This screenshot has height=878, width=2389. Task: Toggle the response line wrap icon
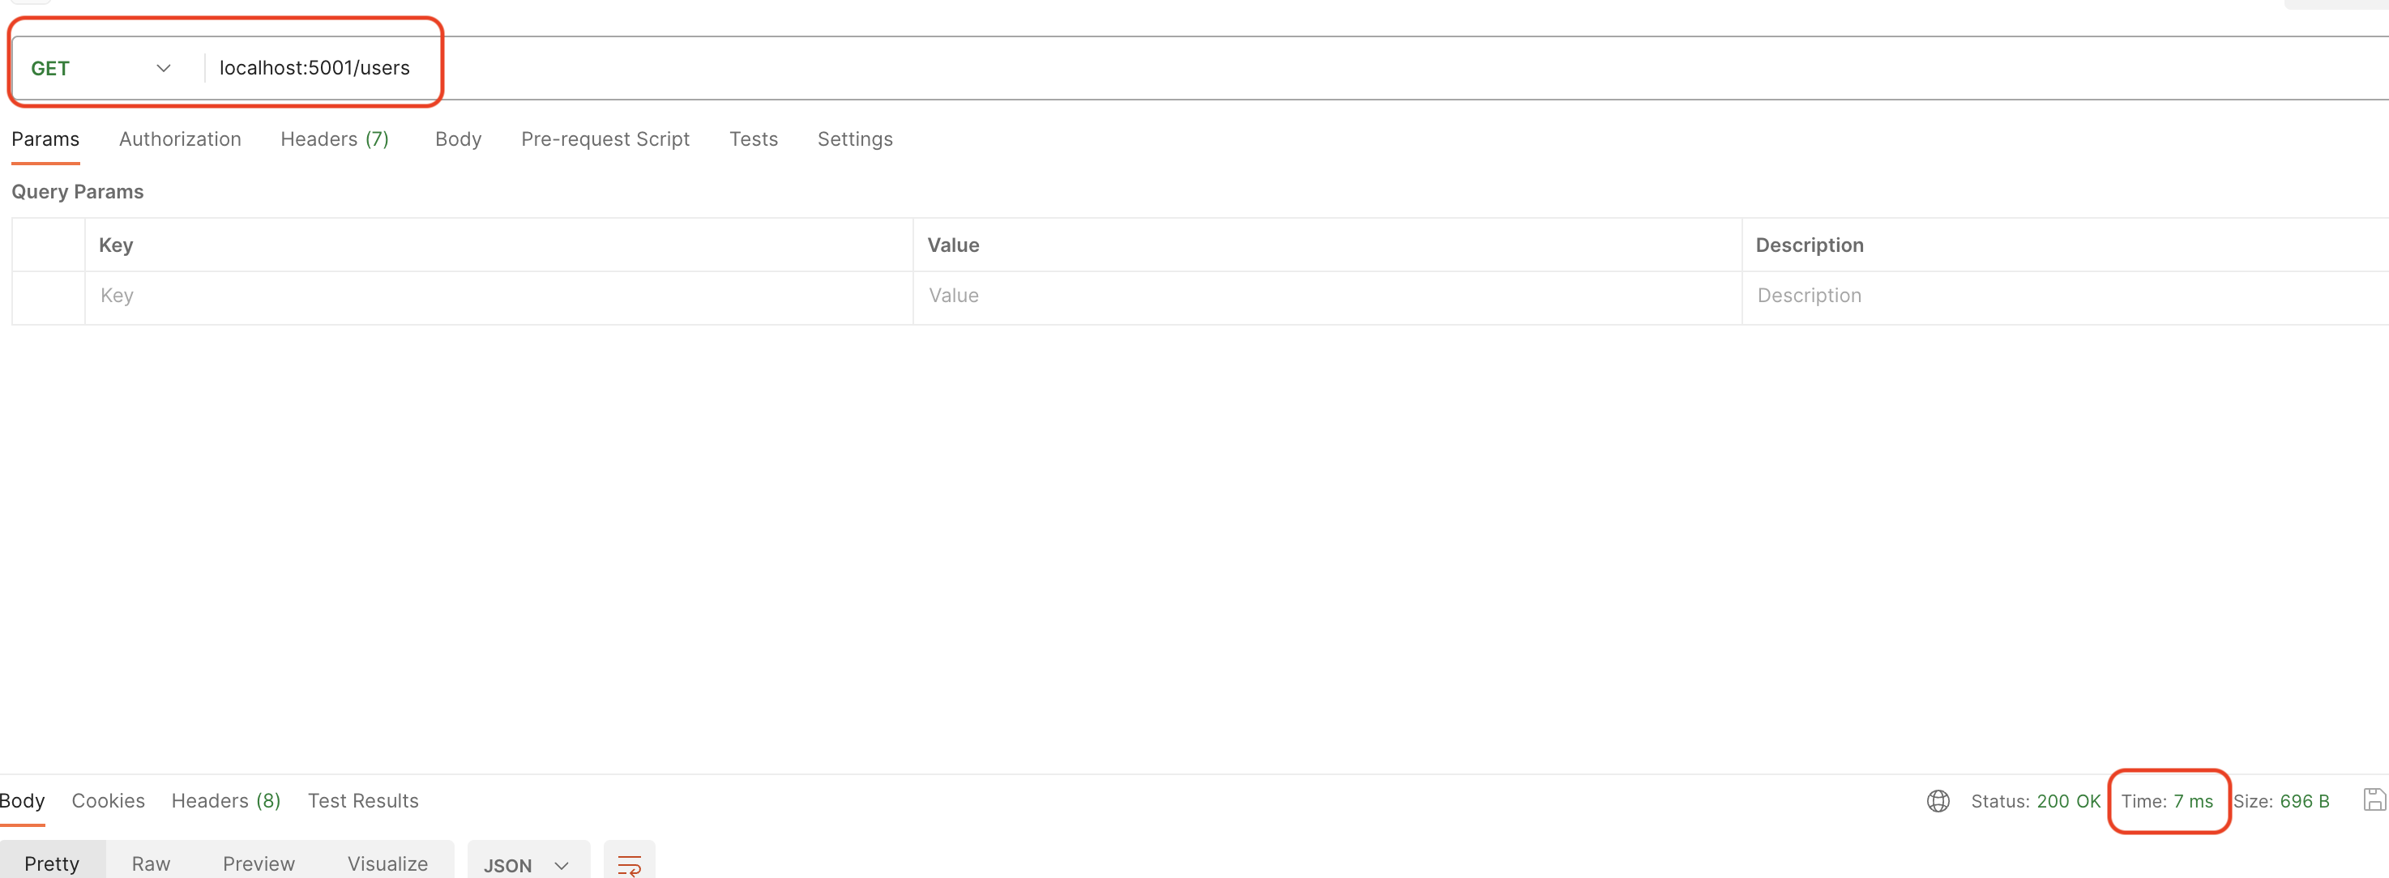click(x=629, y=864)
